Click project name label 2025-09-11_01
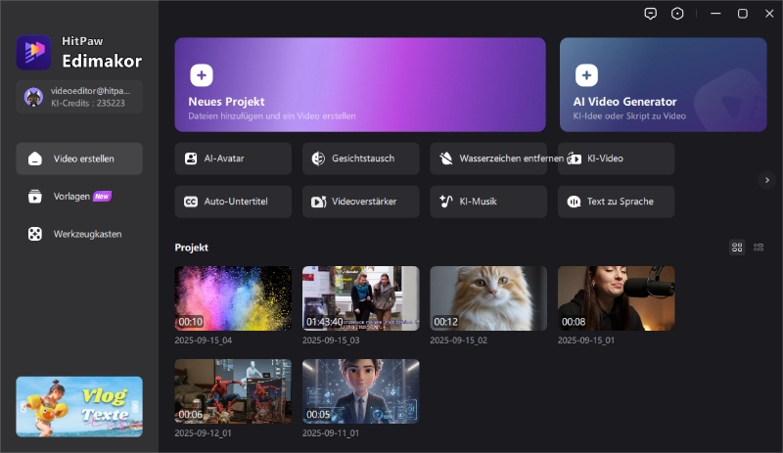The image size is (783, 453). tap(331, 433)
